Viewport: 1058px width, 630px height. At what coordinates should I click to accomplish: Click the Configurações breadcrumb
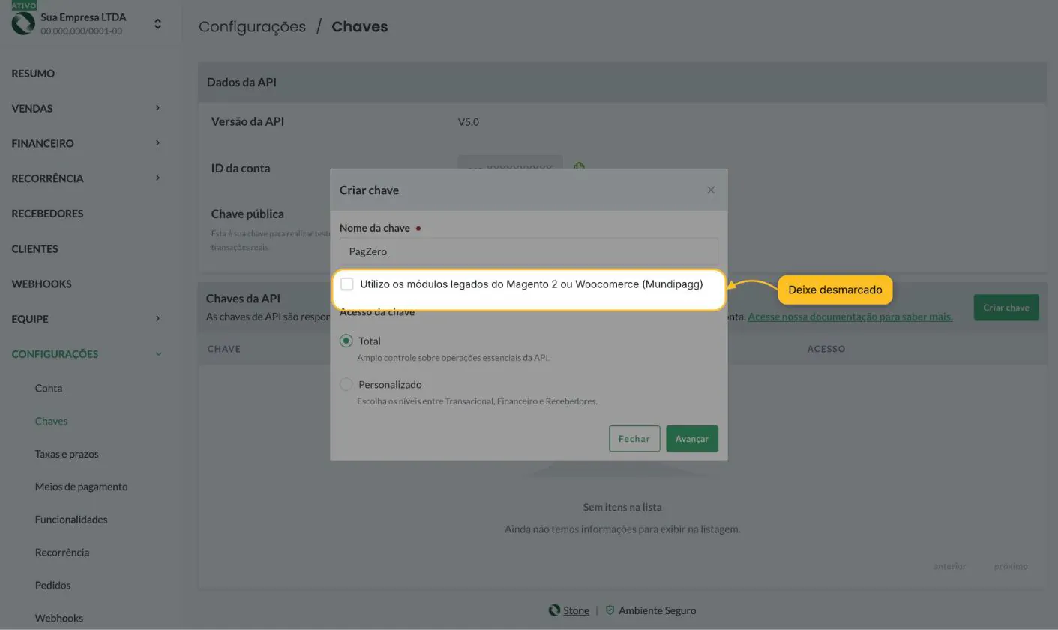click(252, 26)
